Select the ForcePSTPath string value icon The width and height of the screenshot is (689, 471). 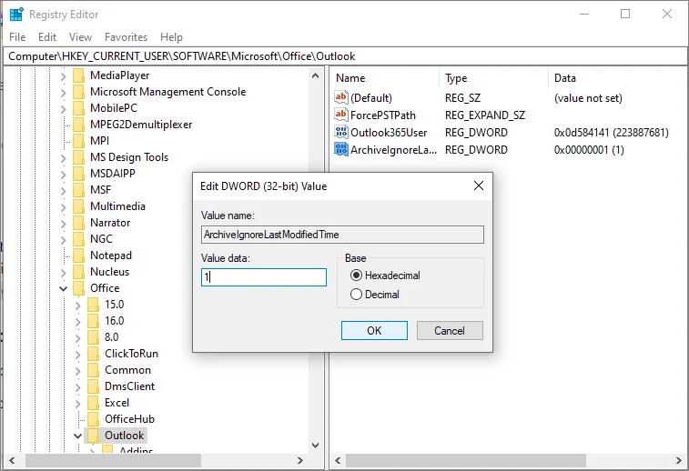pos(341,115)
